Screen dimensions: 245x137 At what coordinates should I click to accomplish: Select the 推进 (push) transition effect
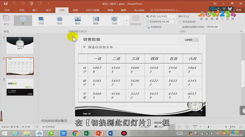tap(78, 20)
